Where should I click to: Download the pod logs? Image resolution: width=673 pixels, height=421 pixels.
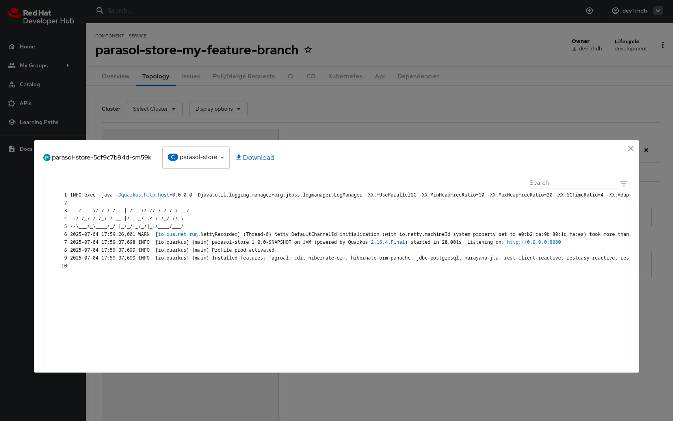(255, 158)
